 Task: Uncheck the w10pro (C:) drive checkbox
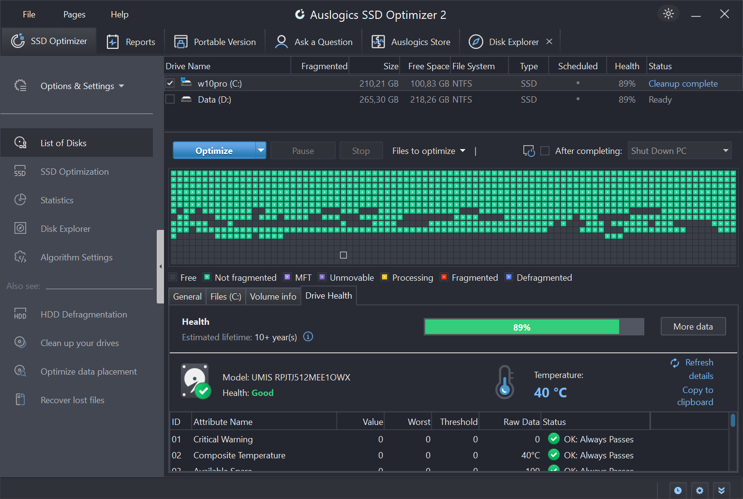(170, 83)
